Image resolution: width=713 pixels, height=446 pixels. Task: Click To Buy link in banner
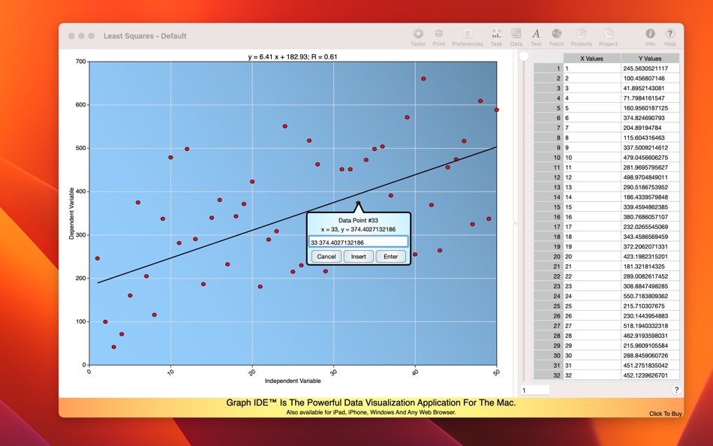[665, 414]
